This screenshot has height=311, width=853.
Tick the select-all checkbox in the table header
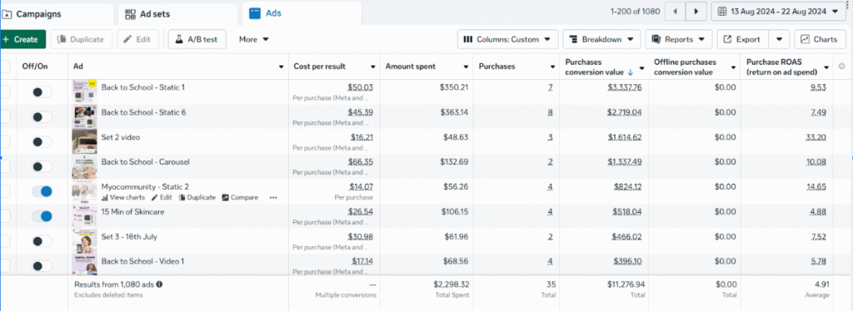[x=4, y=67]
